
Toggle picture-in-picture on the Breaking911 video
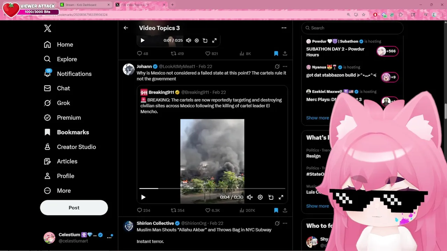click(271, 197)
